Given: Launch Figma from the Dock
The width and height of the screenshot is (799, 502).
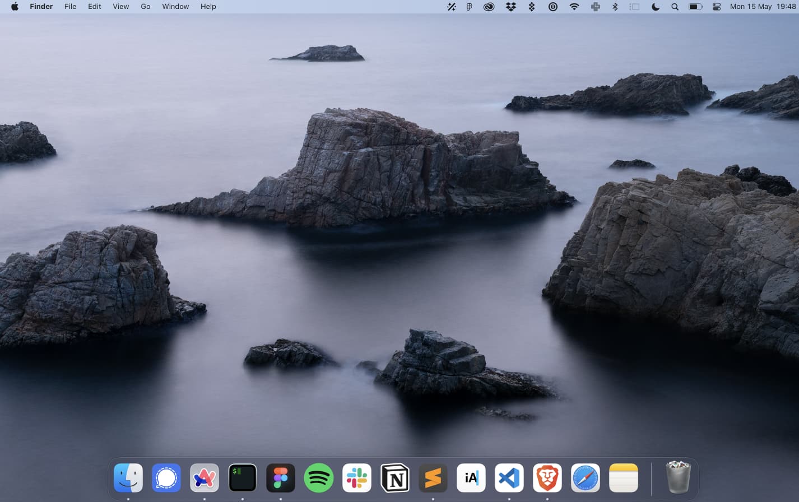Looking at the screenshot, I should [x=280, y=478].
